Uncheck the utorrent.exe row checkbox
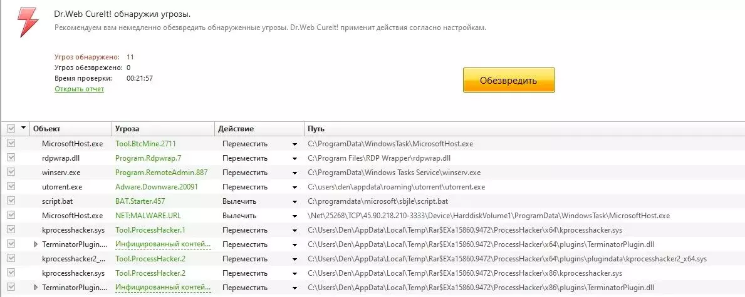The image size is (745, 297). coord(11,186)
